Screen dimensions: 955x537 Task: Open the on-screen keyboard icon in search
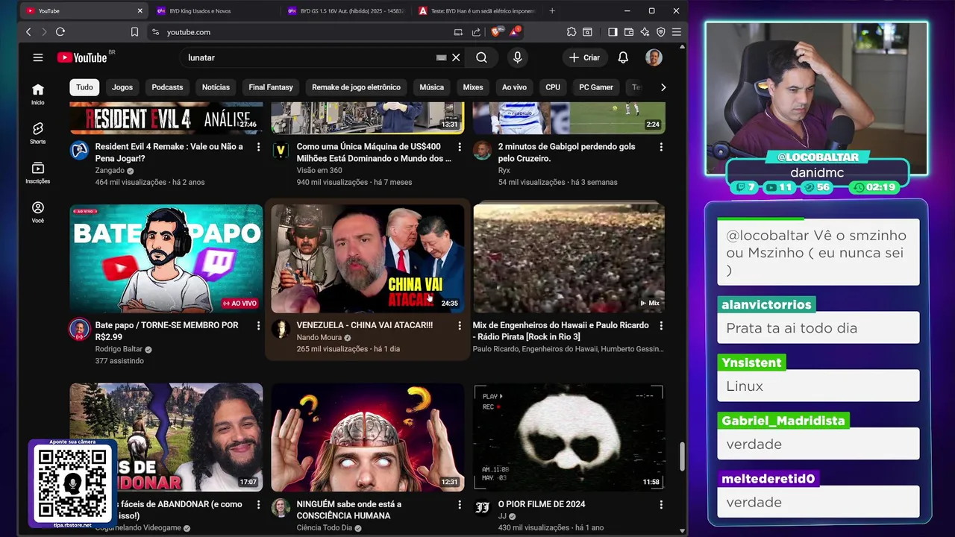click(441, 57)
